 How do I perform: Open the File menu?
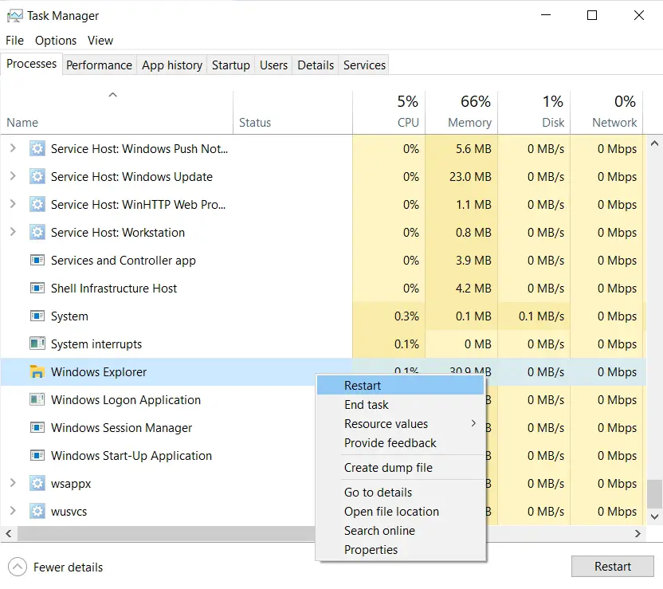tap(14, 41)
